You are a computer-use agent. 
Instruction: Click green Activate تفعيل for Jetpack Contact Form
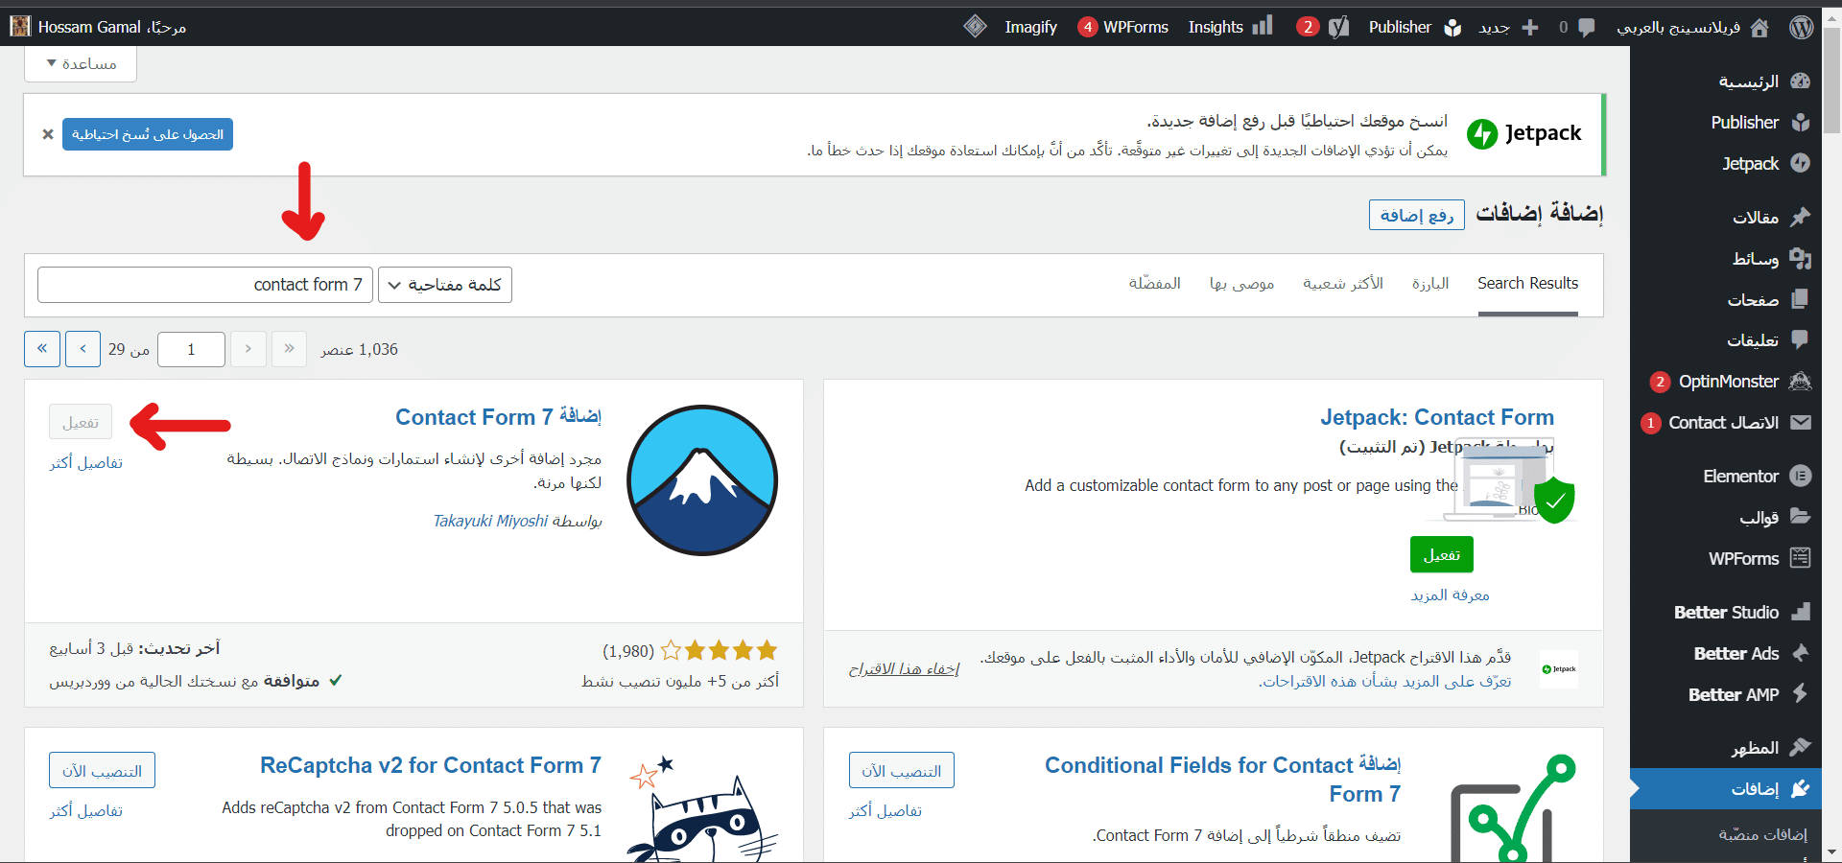tap(1442, 554)
